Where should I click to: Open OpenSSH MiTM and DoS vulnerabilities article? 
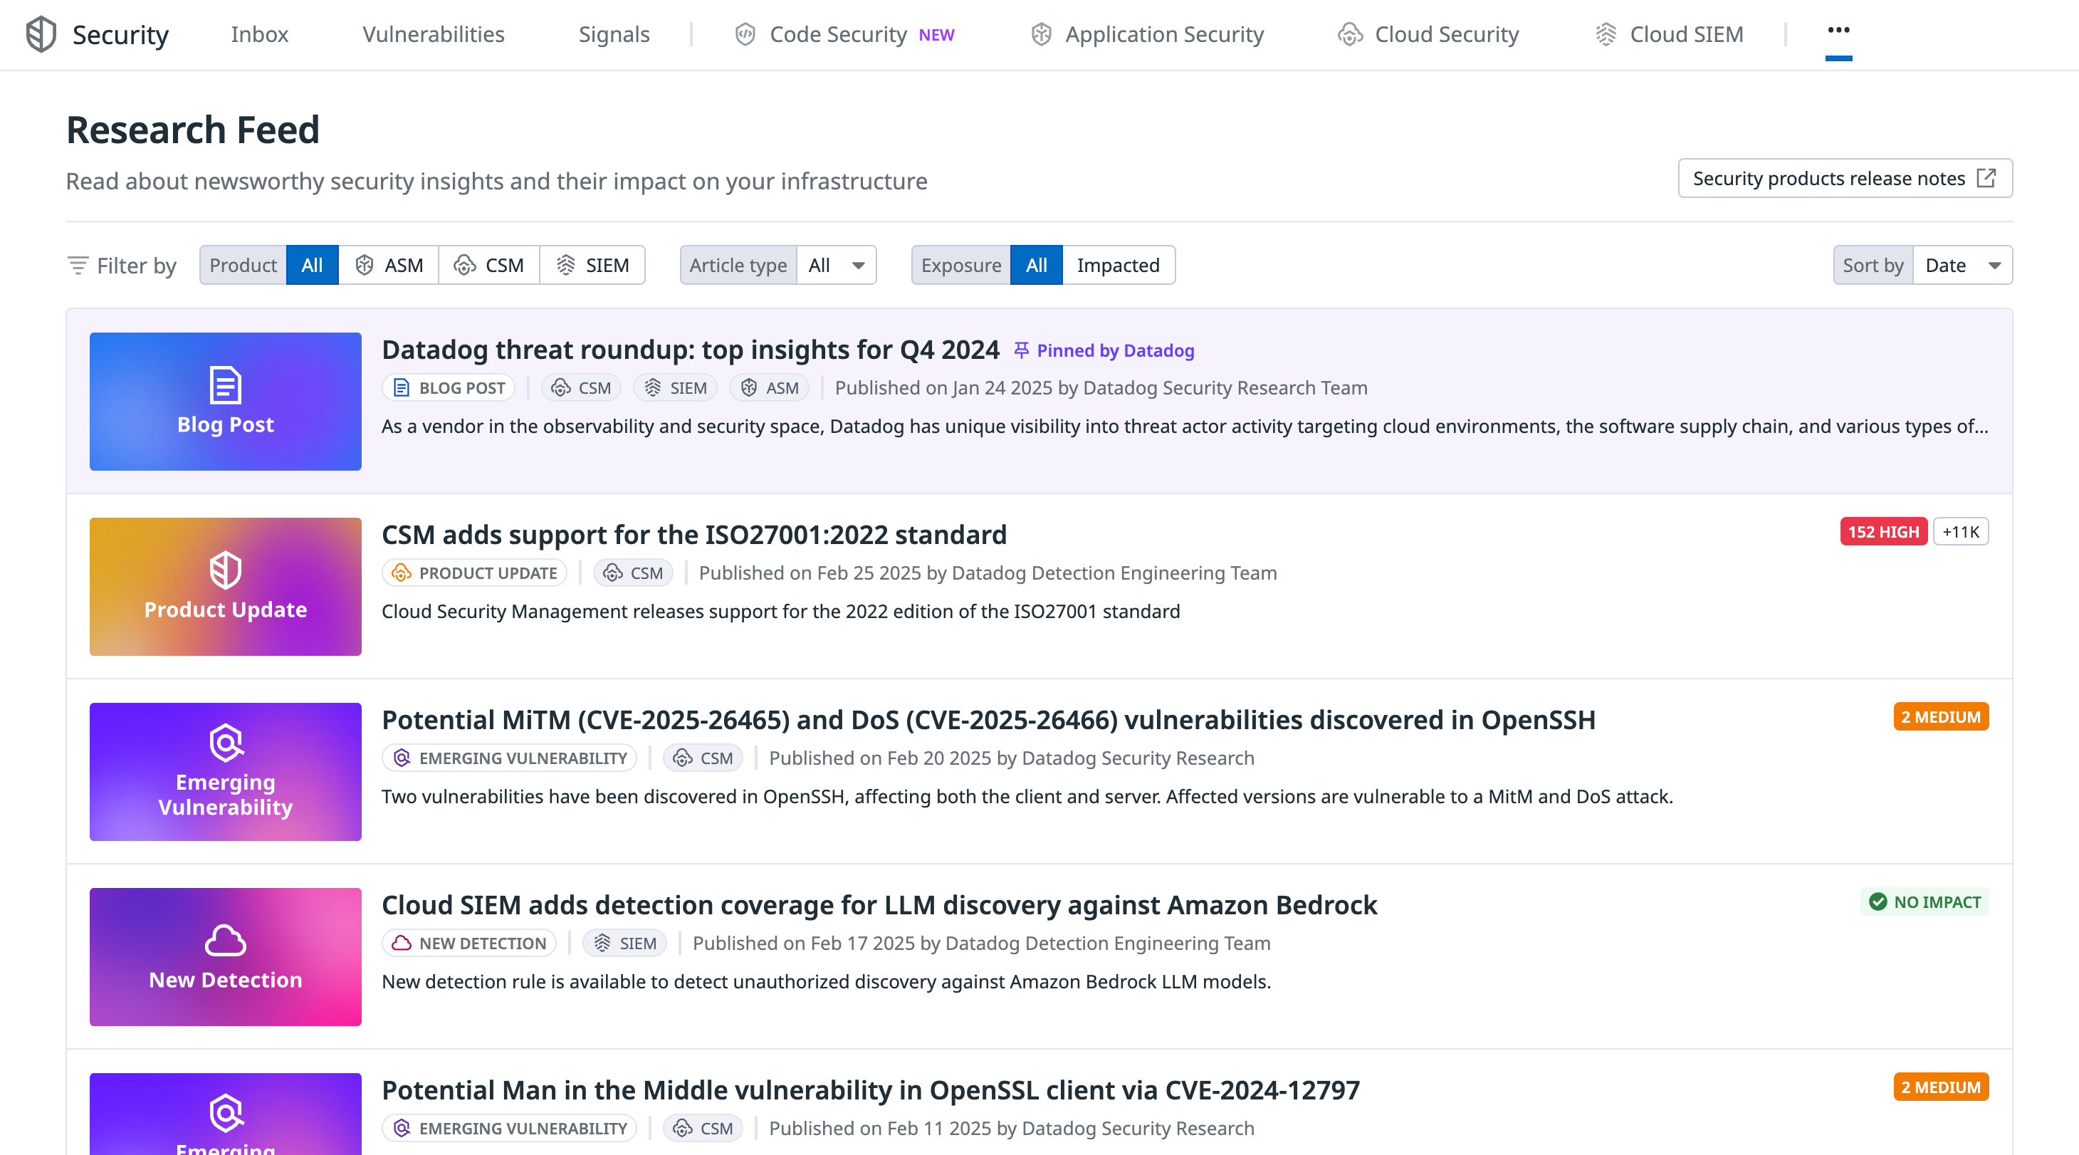tap(989, 720)
